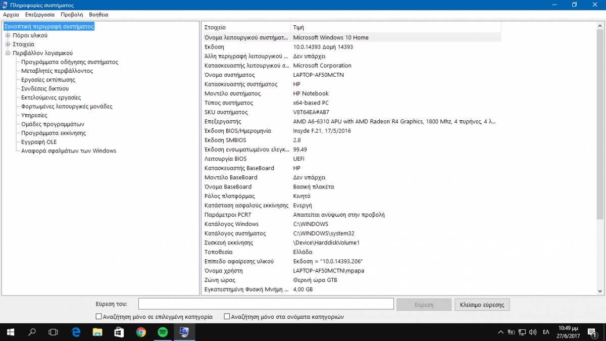Viewport: 606px width, 341px height.
Task: Select Ομάδες προγραμμάτων item
Action: point(53,124)
